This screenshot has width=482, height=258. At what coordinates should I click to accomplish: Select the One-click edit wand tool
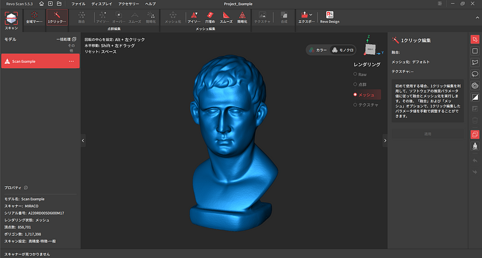pyautogui.click(x=57, y=17)
